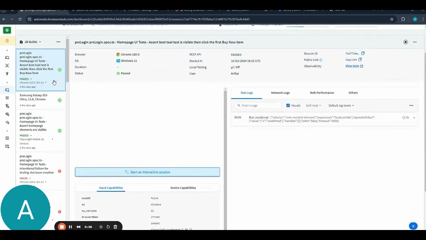Image resolution: width=426 pixels, height=240 pixels.
Task: Click the copy icon next to Copy Link
Action: point(360,60)
